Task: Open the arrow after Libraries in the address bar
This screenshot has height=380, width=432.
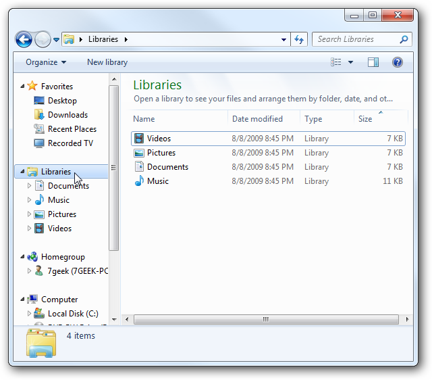Action: tap(126, 39)
